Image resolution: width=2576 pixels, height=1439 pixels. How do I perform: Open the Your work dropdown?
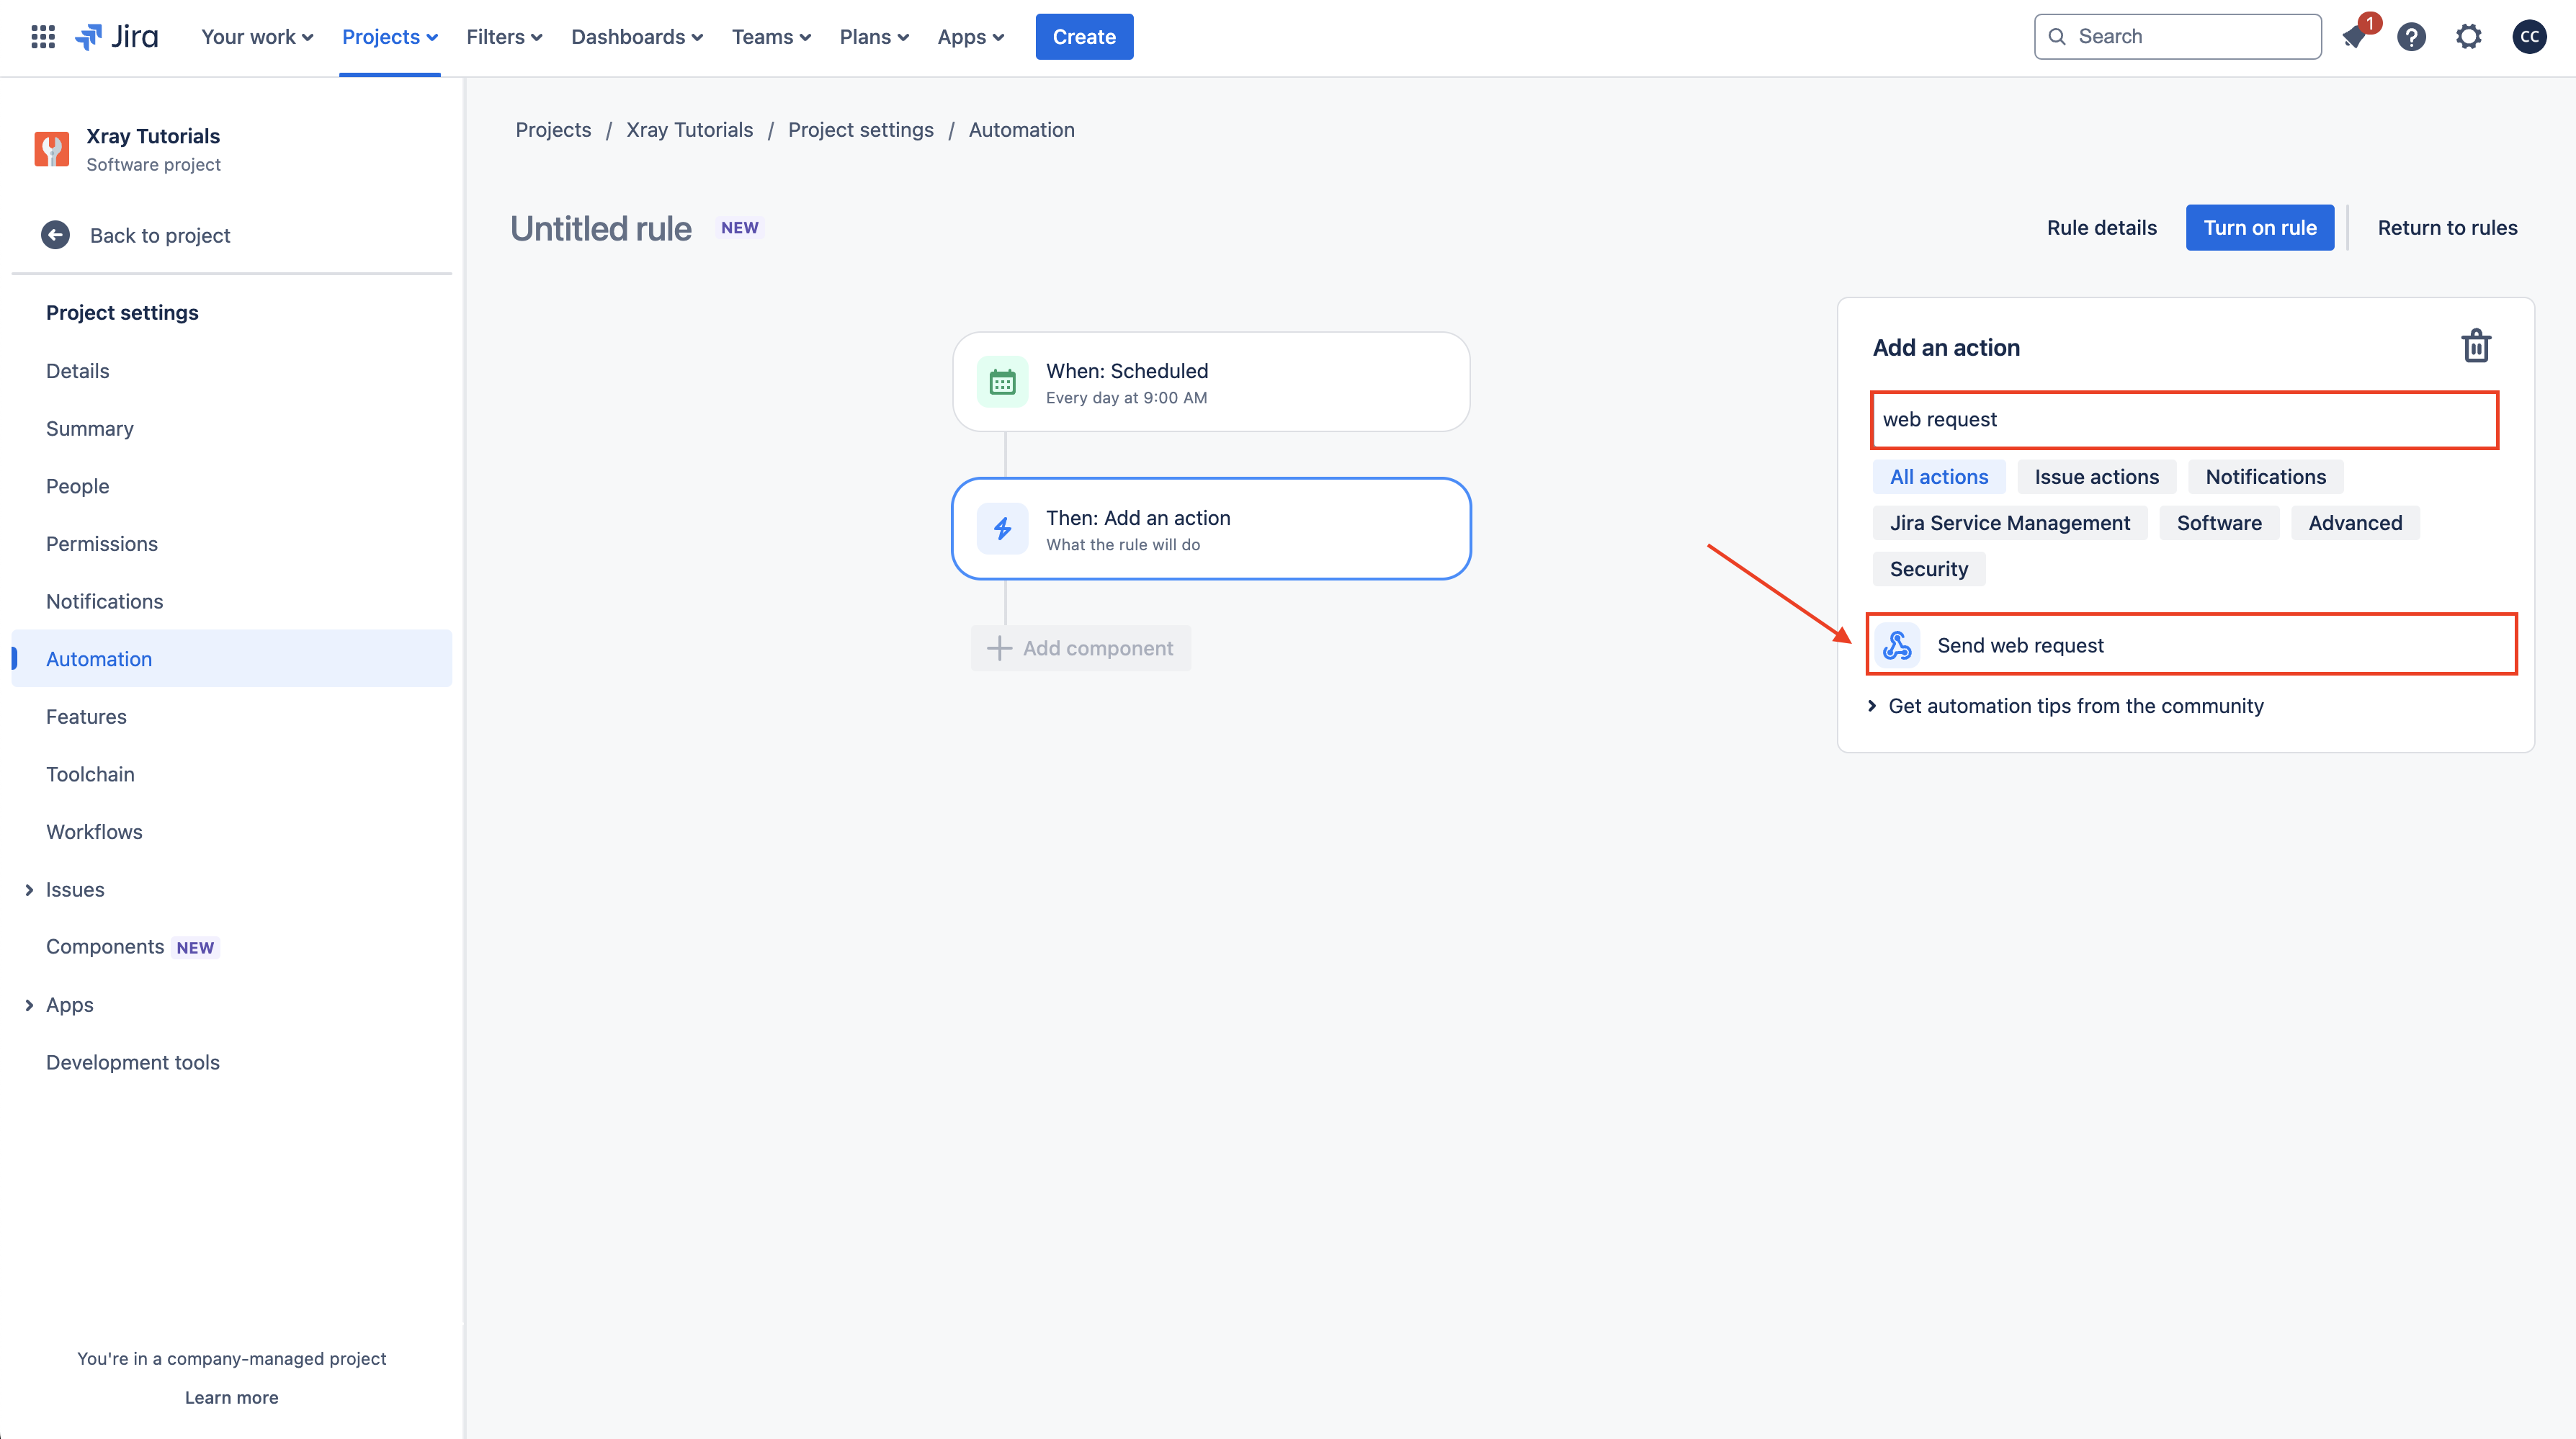click(x=257, y=37)
